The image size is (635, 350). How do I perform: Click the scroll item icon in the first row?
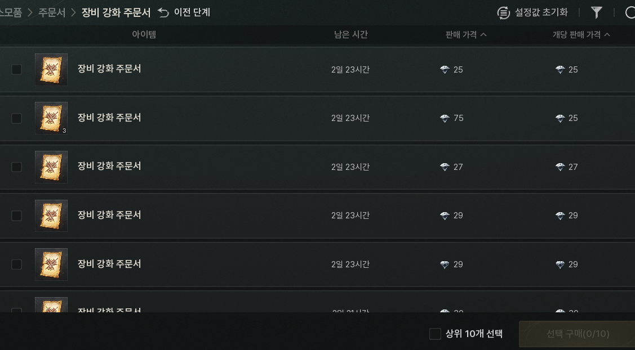[x=51, y=70]
